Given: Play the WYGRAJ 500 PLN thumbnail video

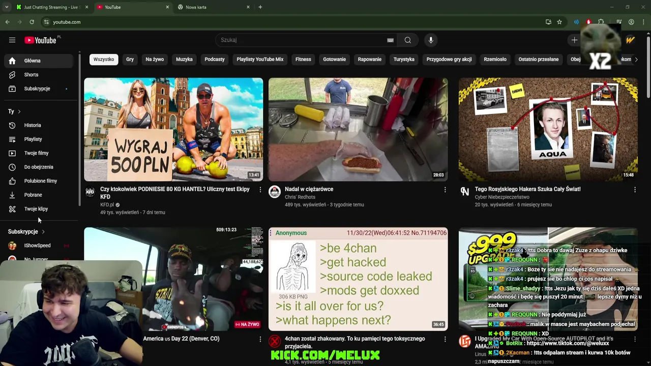Looking at the screenshot, I should [173, 130].
